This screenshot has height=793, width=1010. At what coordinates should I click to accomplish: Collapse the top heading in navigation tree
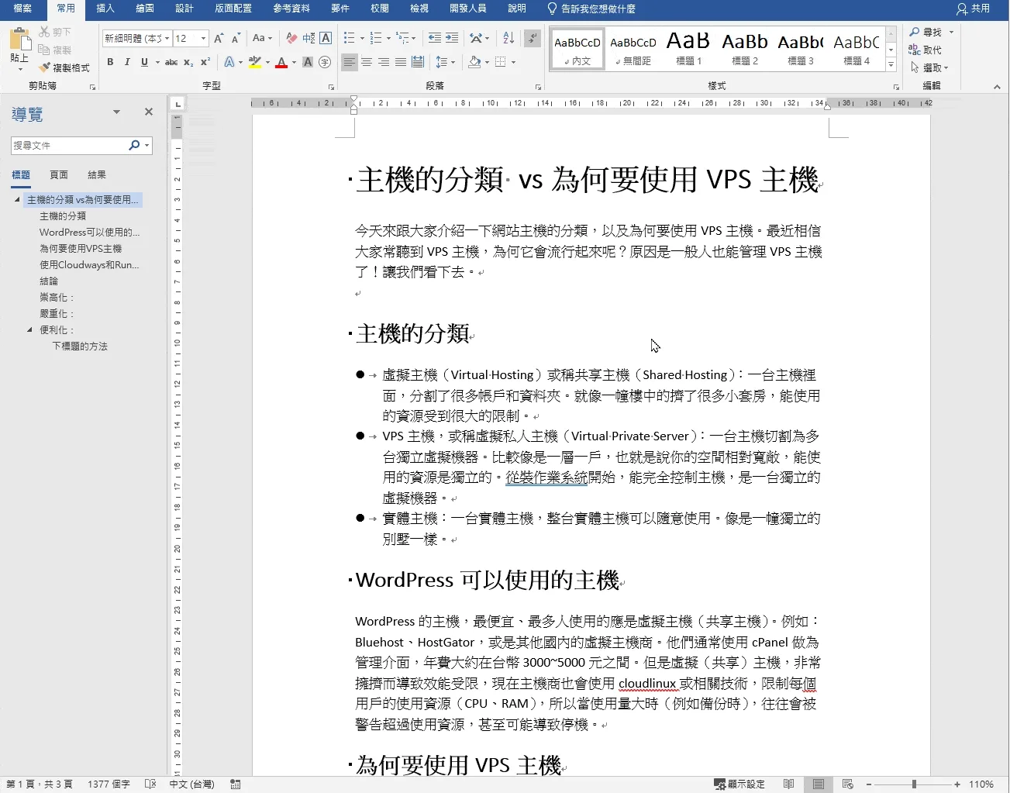[x=17, y=199]
